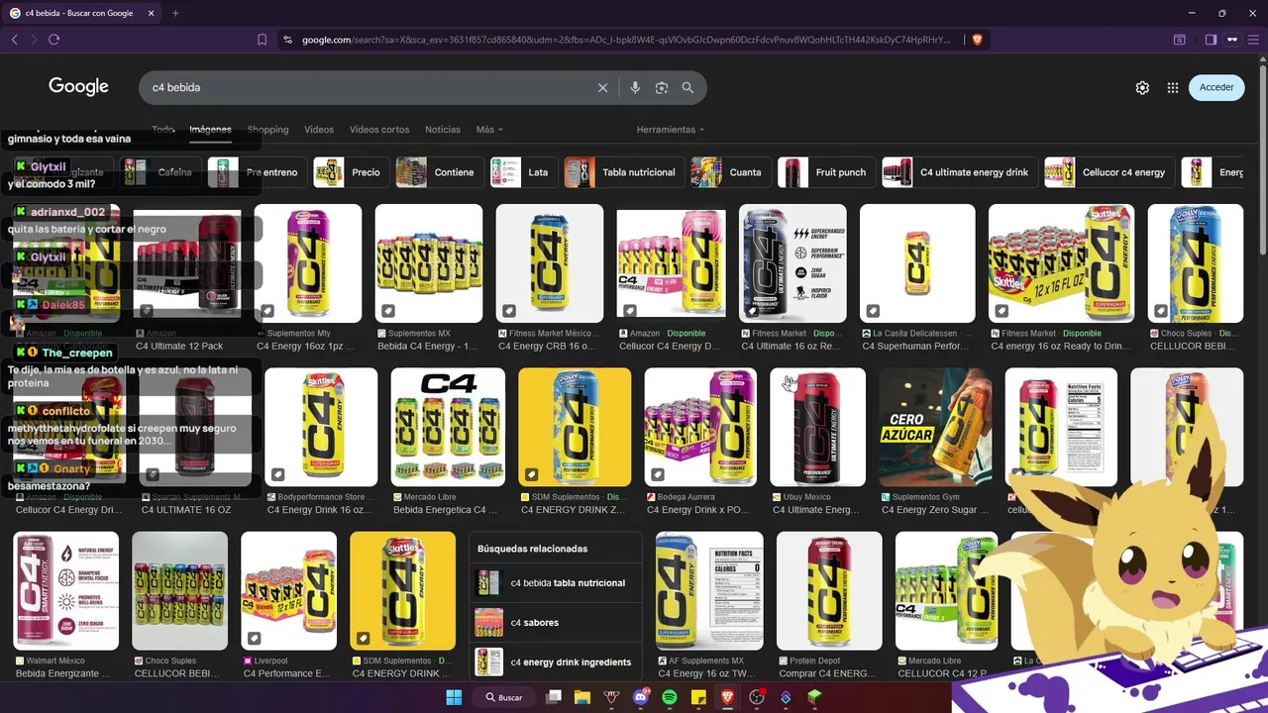Open related search c4 energy drink ingredients

(x=555, y=662)
